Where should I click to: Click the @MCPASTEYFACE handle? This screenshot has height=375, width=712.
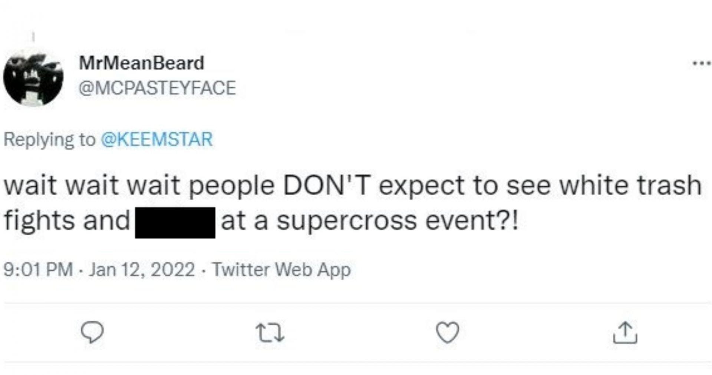point(157,88)
